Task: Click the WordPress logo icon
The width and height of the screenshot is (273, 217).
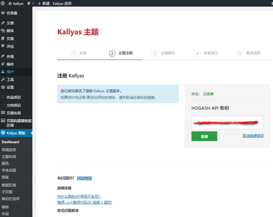Action: coord(3,3)
